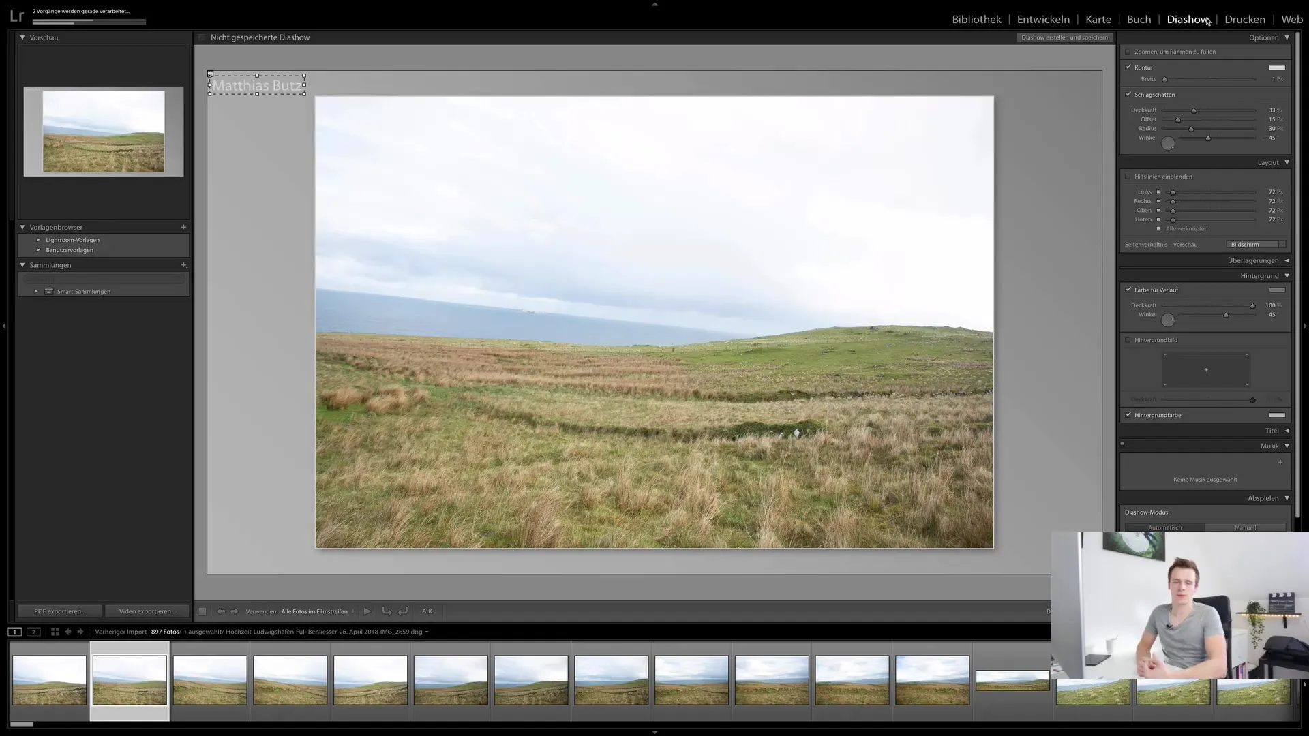
Task: Select first filmstrip thumbnail
Action: click(50, 680)
